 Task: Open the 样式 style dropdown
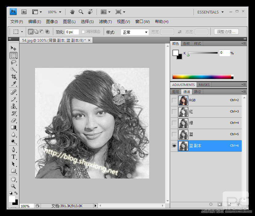(135, 32)
